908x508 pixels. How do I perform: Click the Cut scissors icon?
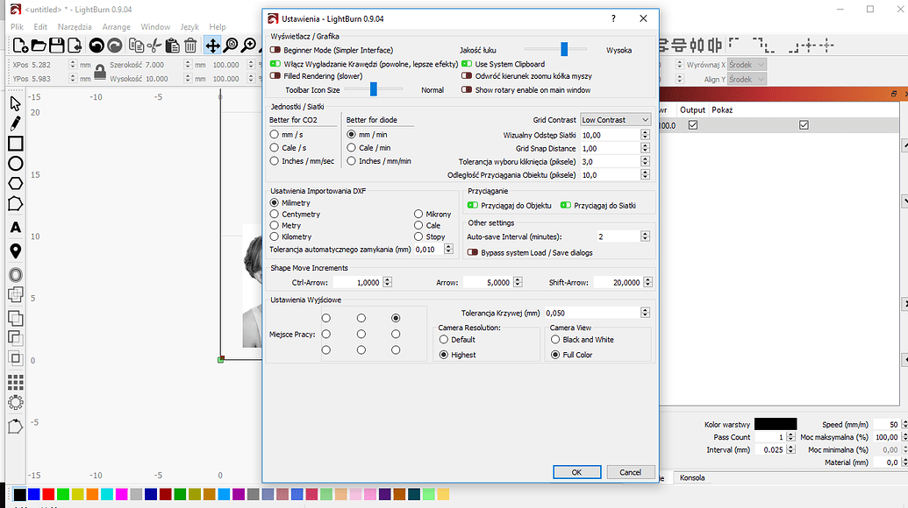pos(154,45)
